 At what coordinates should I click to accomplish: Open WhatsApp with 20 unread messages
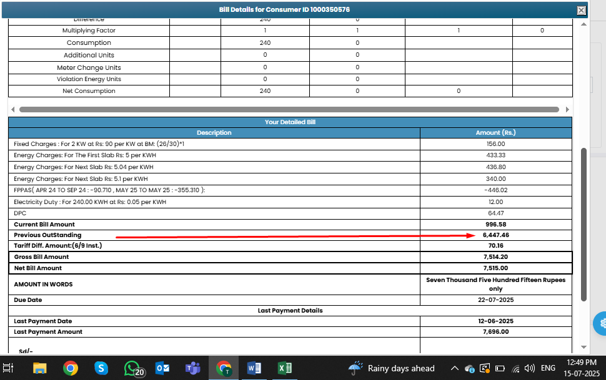click(132, 368)
